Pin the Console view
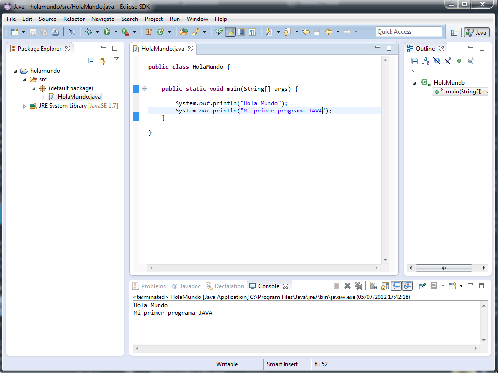Image resolution: width=498 pixels, height=373 pixels. pyautogui.click(x=422, y=286)
